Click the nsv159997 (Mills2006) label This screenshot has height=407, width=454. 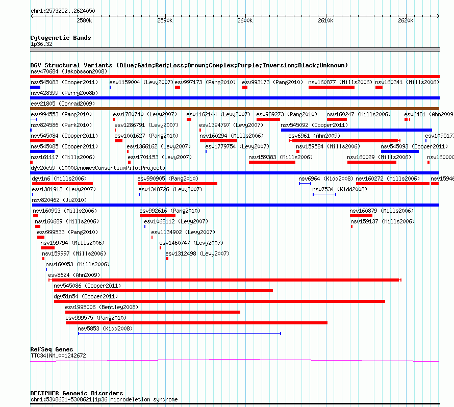click(x=74, y=253)
